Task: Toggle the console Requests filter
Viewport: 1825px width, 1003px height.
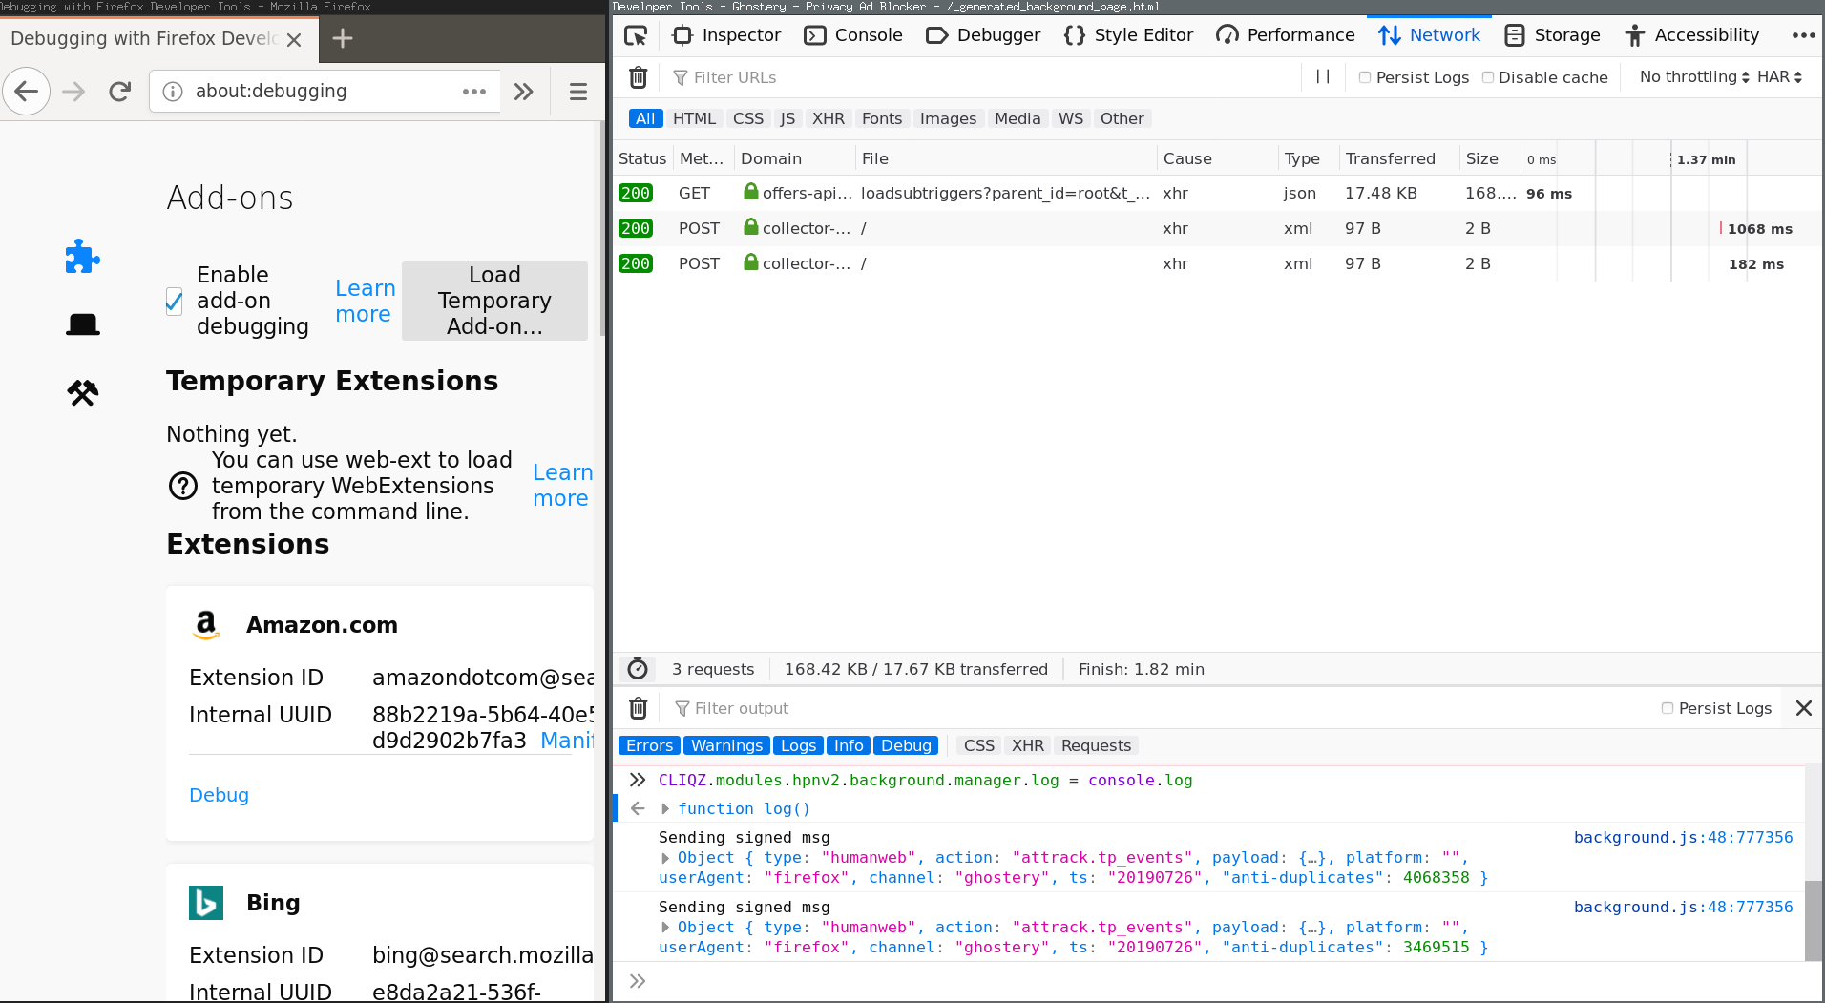Action: (1096, 745)
